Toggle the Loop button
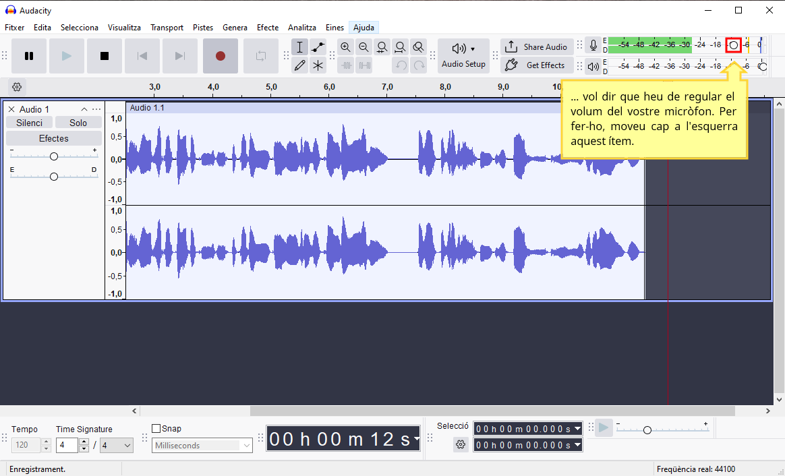This screenshot has height=476, width=785. pyautogui.click(x=261, y=56)
